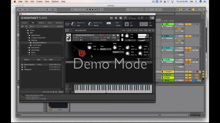Adjust Reverb Level knob

89,48
